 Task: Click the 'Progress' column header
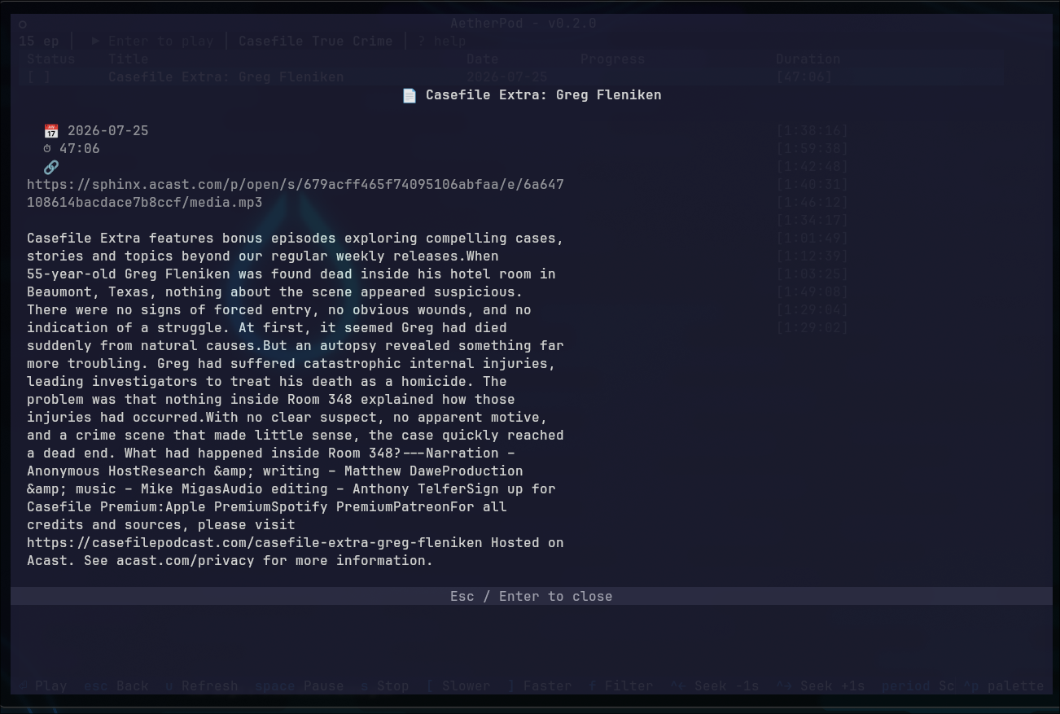coord(613,59)
